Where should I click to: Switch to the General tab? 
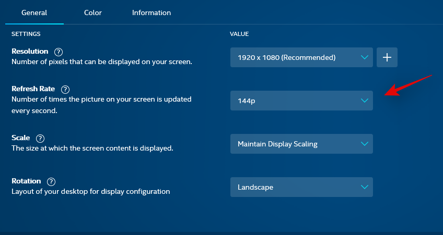tap(34, 13)
